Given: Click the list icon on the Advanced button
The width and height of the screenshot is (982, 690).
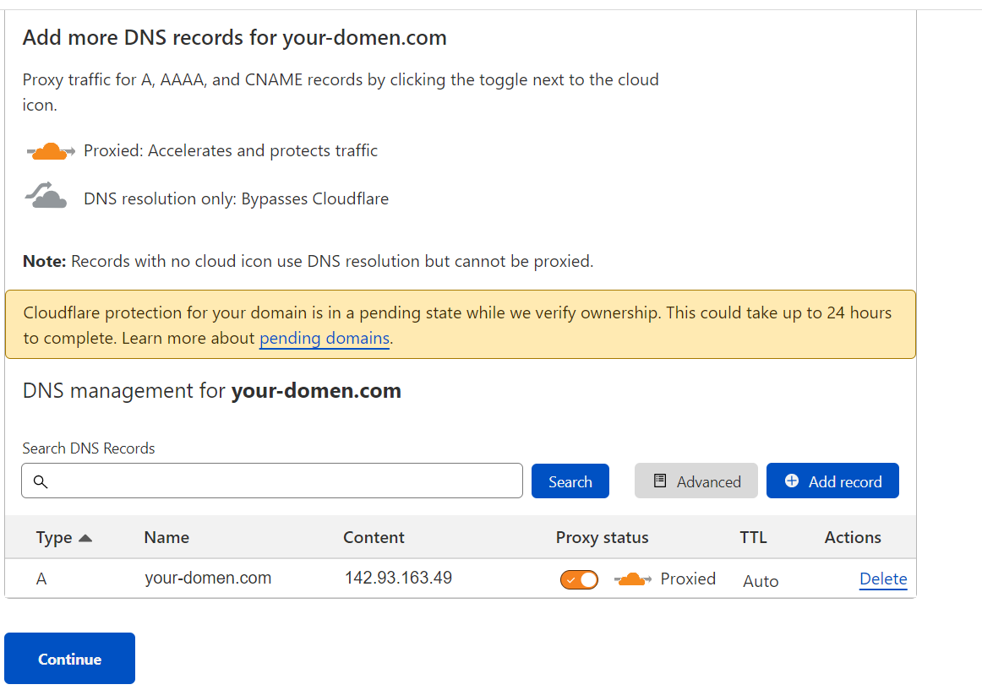Looking at the screenshot, I should click(x=661, y=481).
